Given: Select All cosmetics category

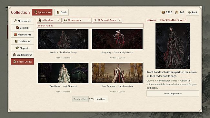Looking at the screenshot, I should [22, 21].
